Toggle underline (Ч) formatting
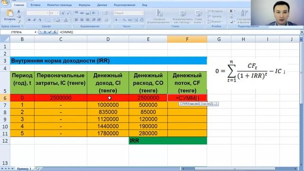The height and width of the screenshot is (171, 304). click(x=40, y=20)
